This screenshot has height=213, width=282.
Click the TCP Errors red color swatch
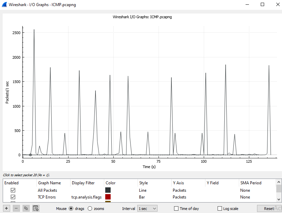[x=108, y=197]
